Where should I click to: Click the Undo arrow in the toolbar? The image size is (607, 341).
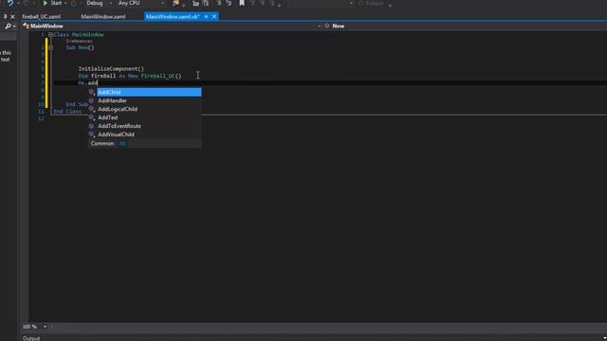pos(9,3)
